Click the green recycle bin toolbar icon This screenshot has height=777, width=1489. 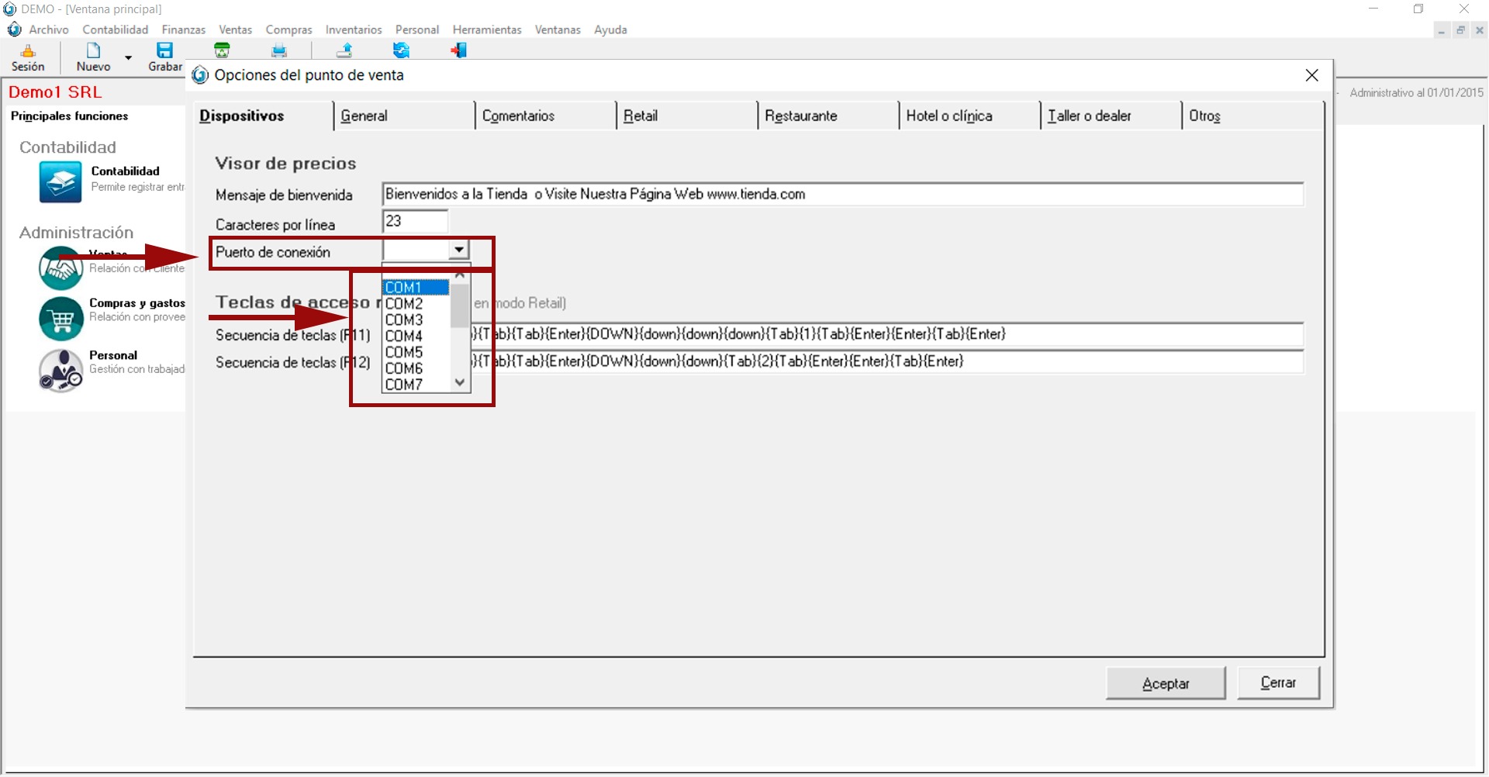tap(222, 51)
